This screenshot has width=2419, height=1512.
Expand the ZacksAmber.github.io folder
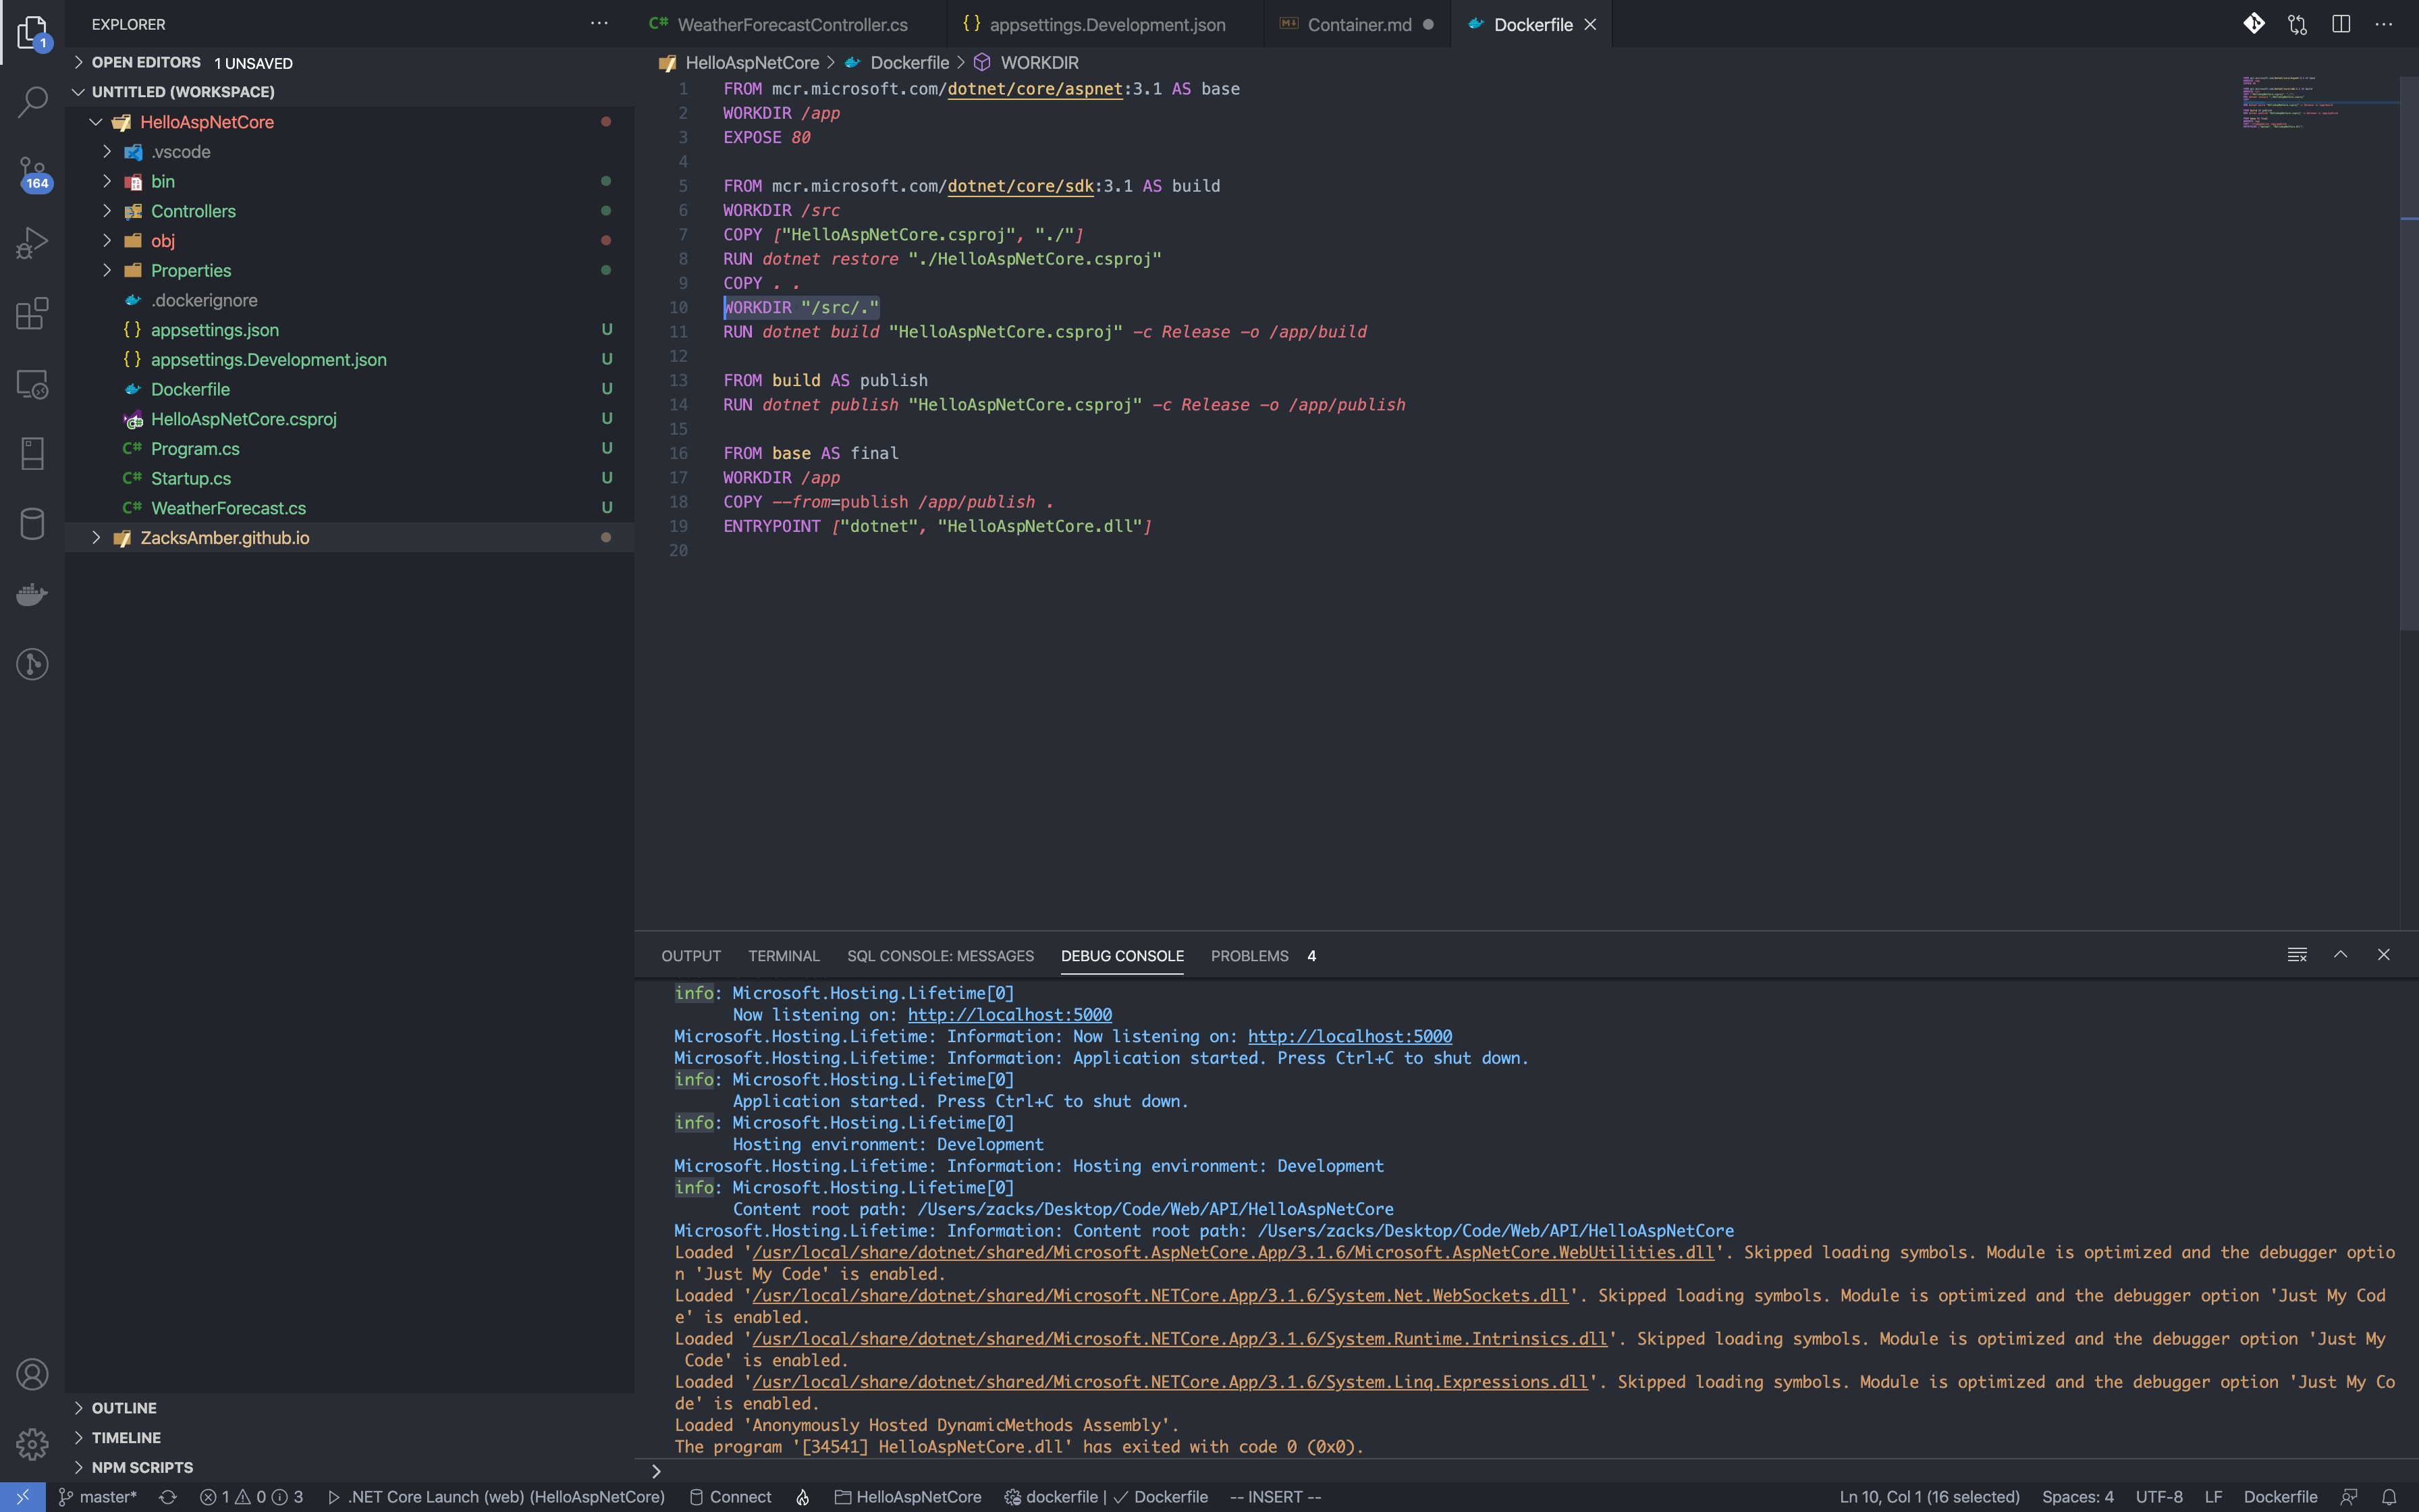pyautogui.click(x=224, y=538)
